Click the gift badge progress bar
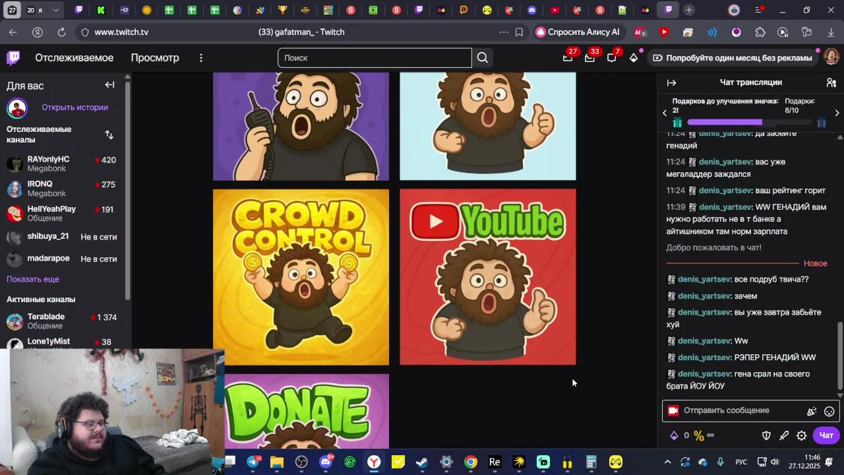This screenshot has height=475, width=844. [749, 122]
